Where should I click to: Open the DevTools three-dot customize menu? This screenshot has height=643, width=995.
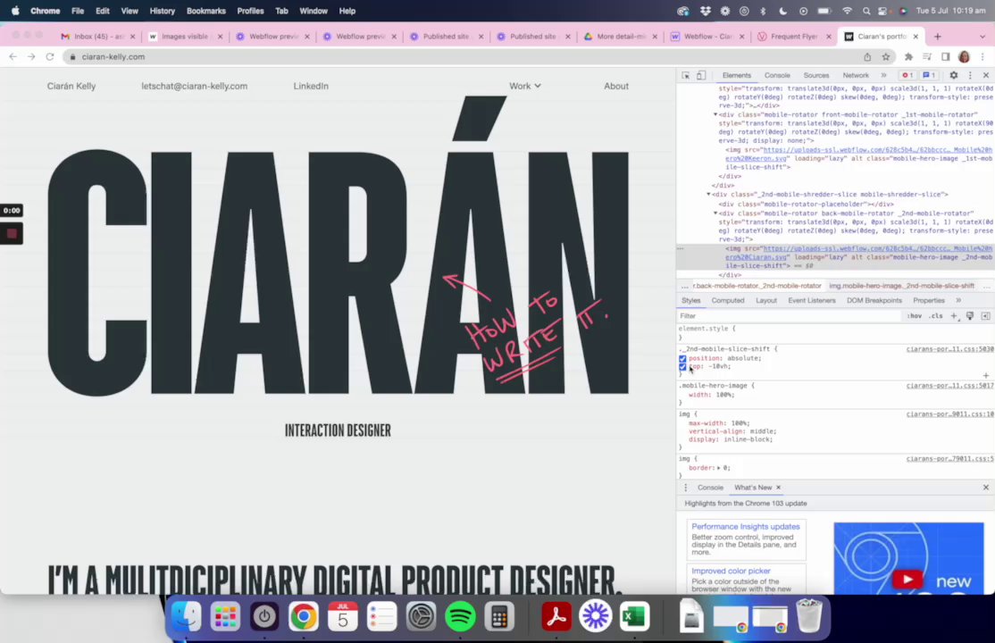[970, 75]
